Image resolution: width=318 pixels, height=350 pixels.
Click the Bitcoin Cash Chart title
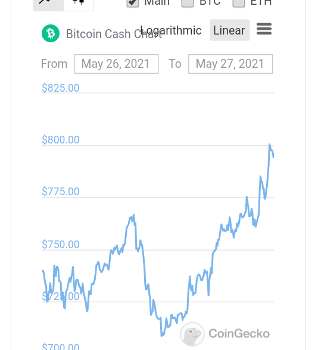tap(114, 34)
